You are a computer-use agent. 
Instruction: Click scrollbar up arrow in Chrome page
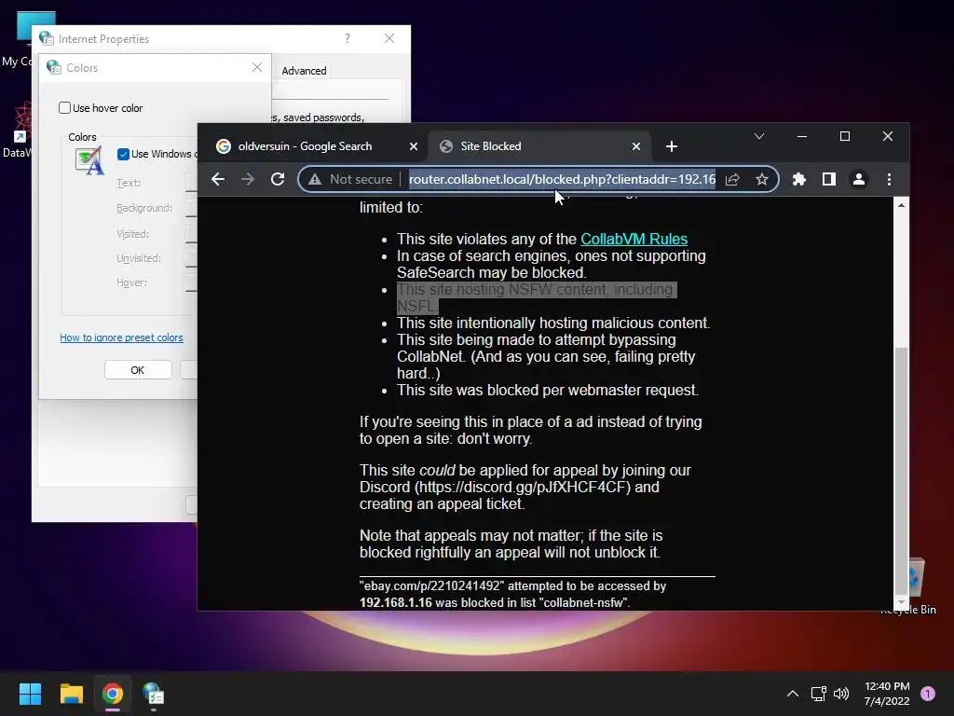pos(901,205)
